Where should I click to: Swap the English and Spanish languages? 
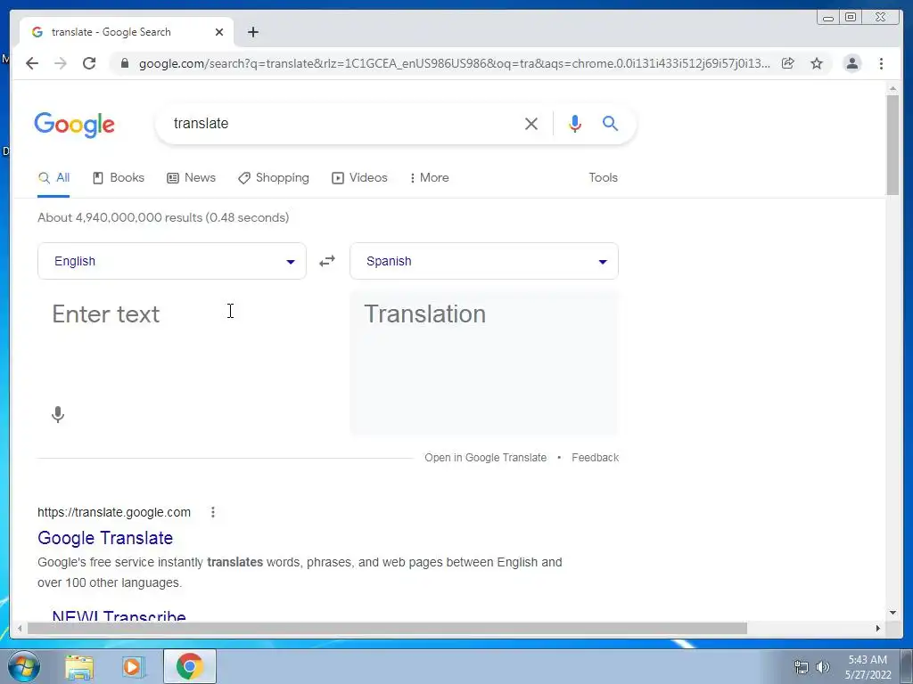tap(327, 261)
